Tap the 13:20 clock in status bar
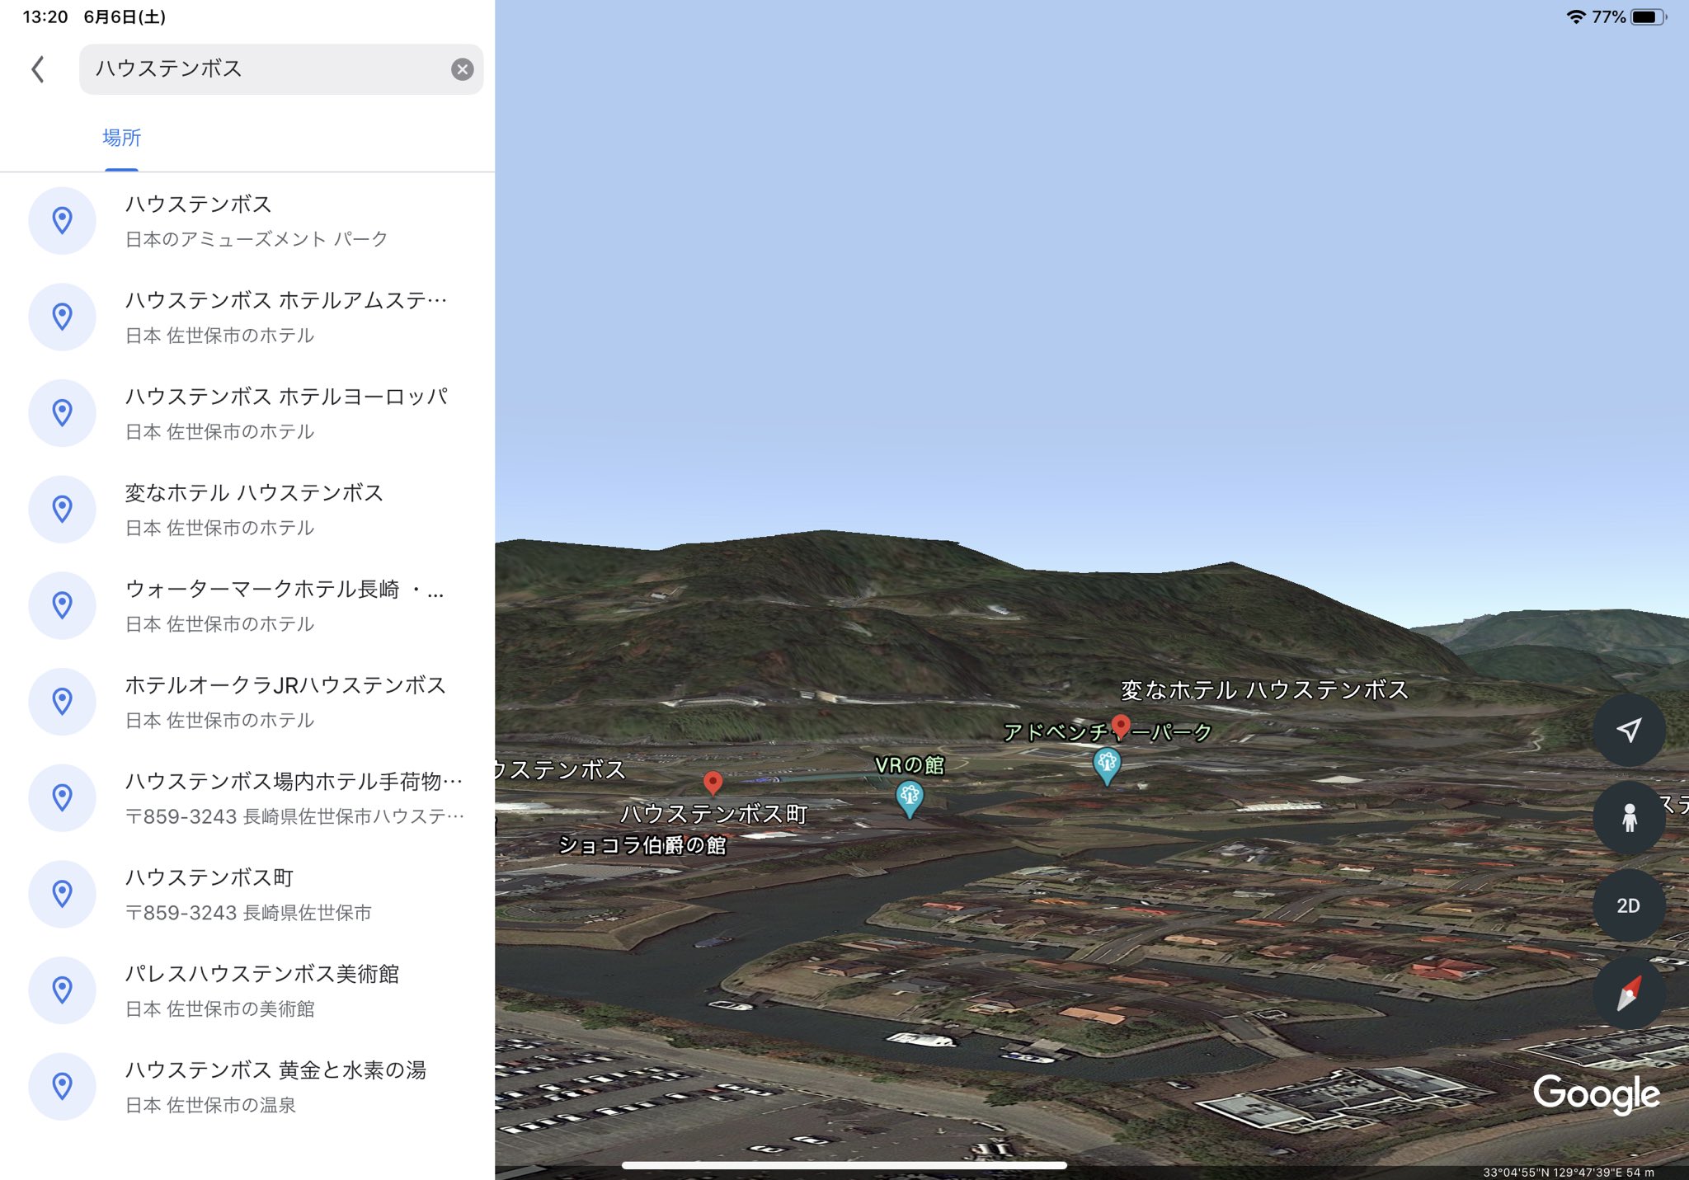The height and width of the screenshot is (1180, 1689). pyautogui.click(x=45, y=16)
